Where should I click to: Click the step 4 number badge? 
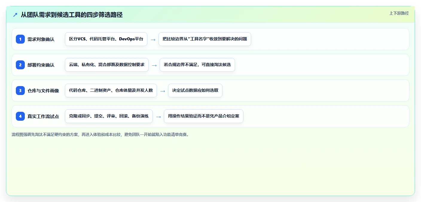point(20,116)
